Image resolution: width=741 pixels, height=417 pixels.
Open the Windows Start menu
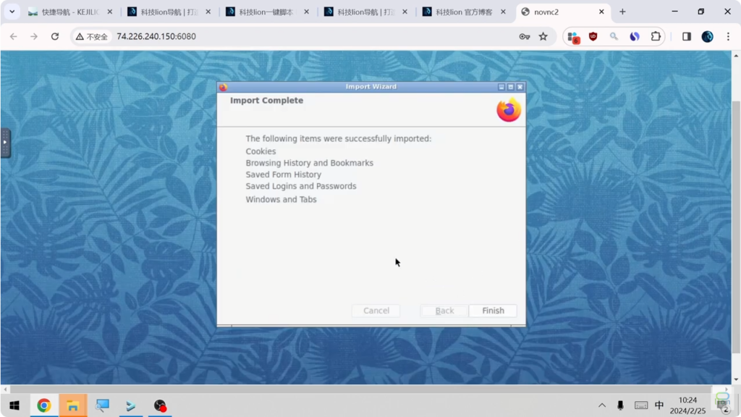click(14, 405)
